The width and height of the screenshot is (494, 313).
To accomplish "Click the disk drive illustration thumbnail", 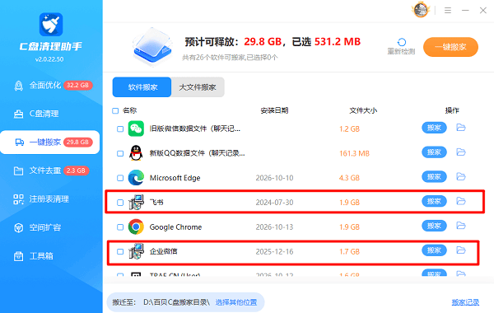I will point(153,47).
